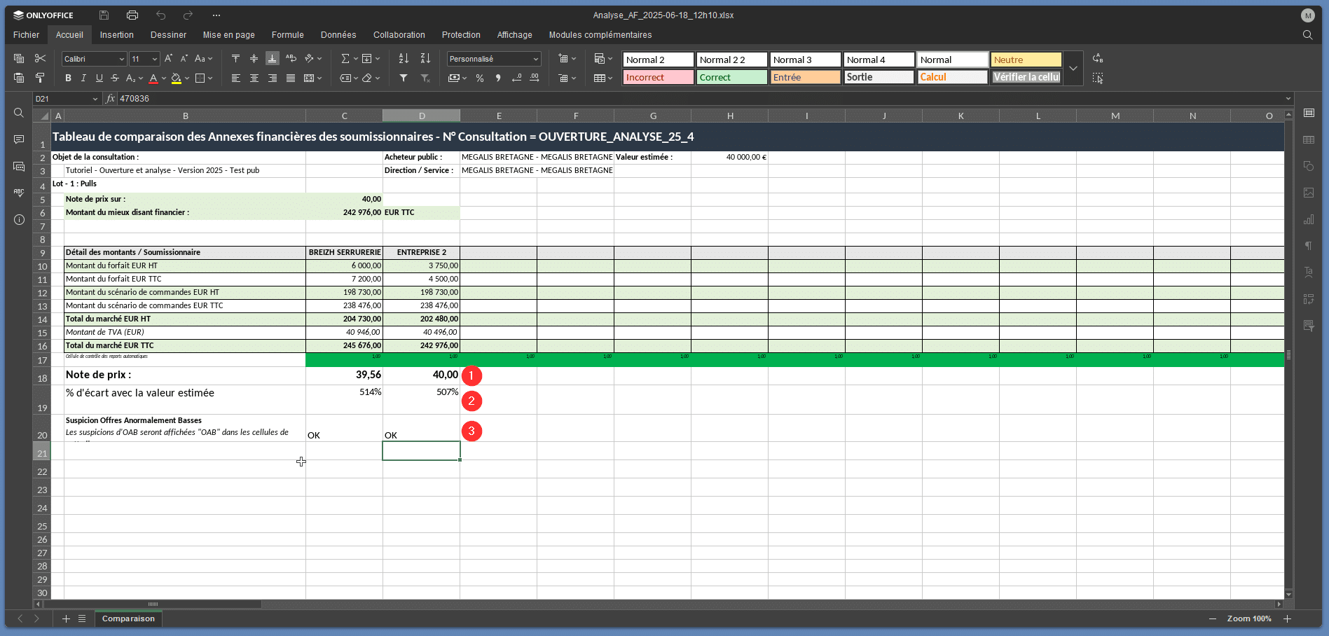The image size is (1329, 636).
Task: Open the font name dropdown Calibri
Action: [121, 60]
